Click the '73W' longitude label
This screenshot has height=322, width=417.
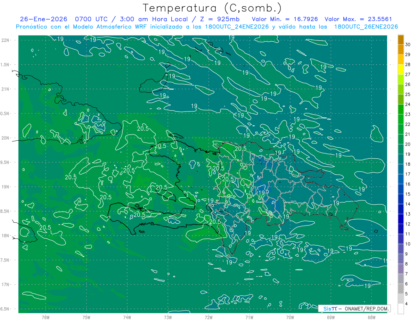tap(168, 317)
